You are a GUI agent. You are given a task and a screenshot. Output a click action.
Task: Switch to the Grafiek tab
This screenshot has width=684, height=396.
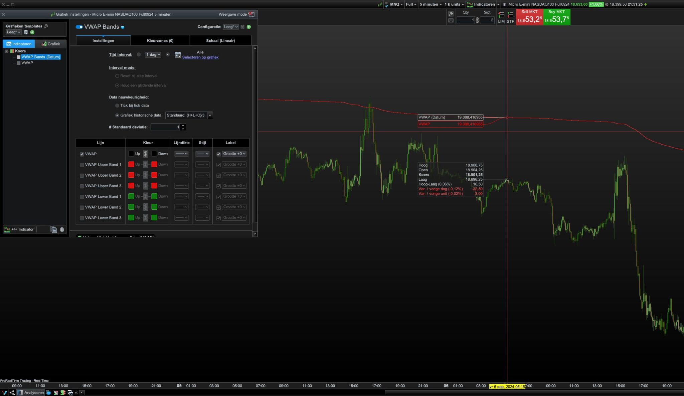point(51,44)
